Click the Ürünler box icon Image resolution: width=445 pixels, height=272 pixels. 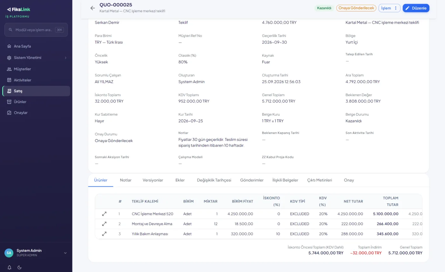9,102
